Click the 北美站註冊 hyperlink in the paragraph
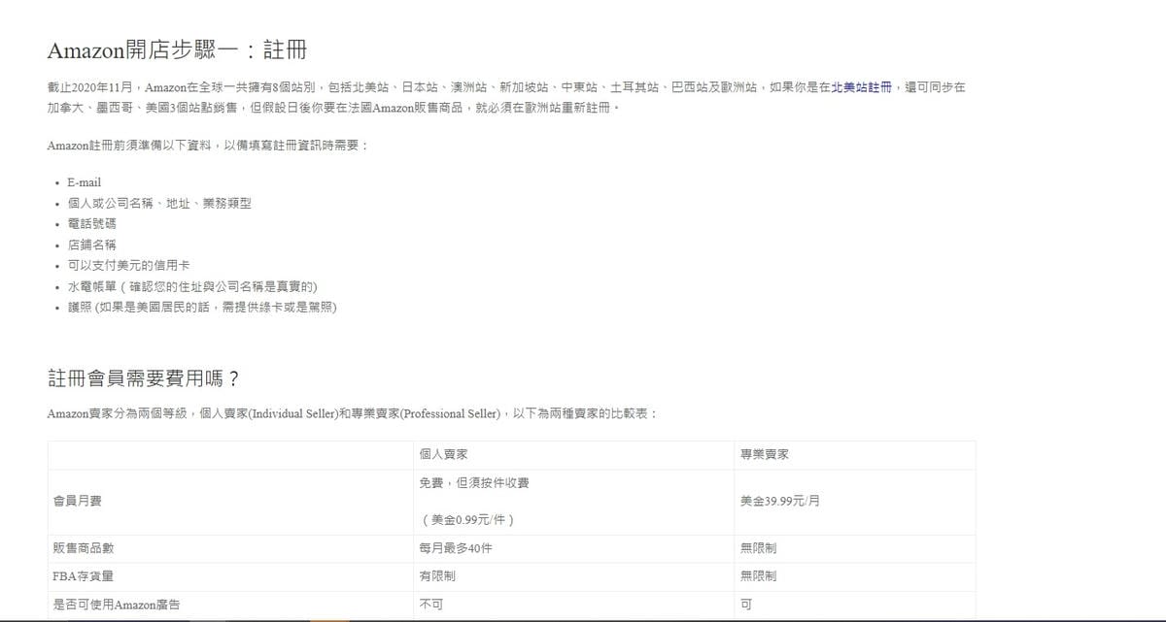This screenshot has width=1166, height=622. pyautogui.click(x=860, y=86)
